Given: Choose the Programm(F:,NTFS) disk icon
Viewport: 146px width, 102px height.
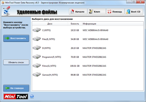Looking at the screenshot, I should click(x=37, y=57).
